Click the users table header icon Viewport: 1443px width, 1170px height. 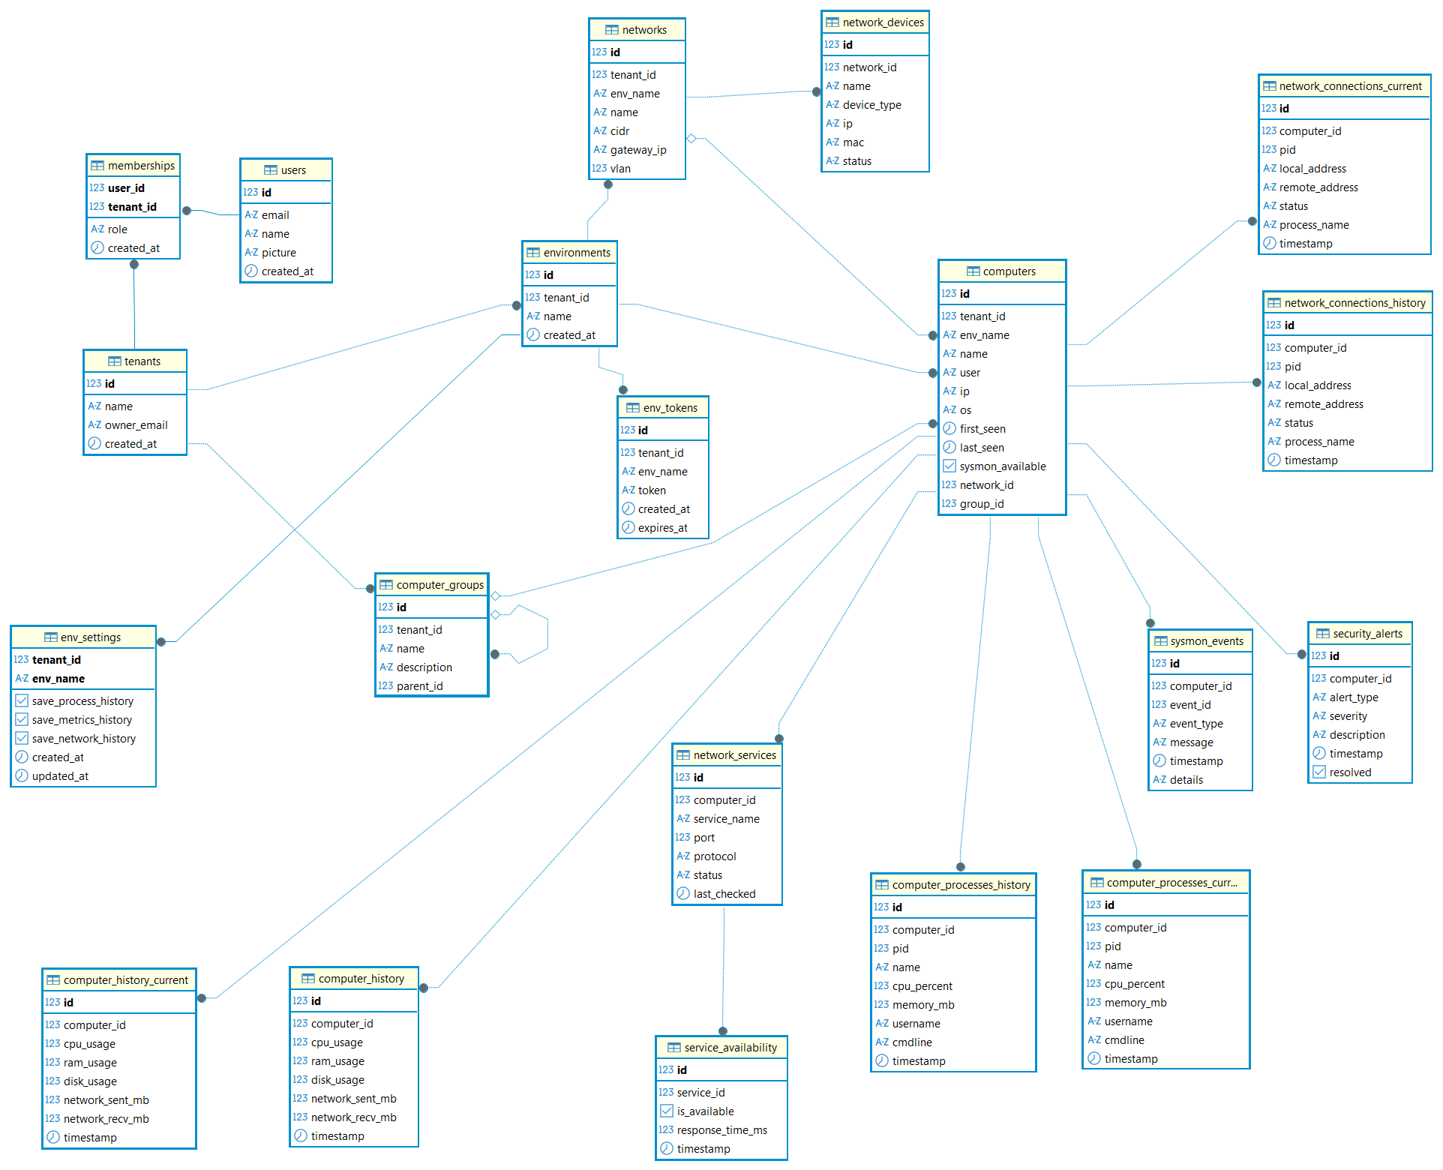(x=271, y=170)
